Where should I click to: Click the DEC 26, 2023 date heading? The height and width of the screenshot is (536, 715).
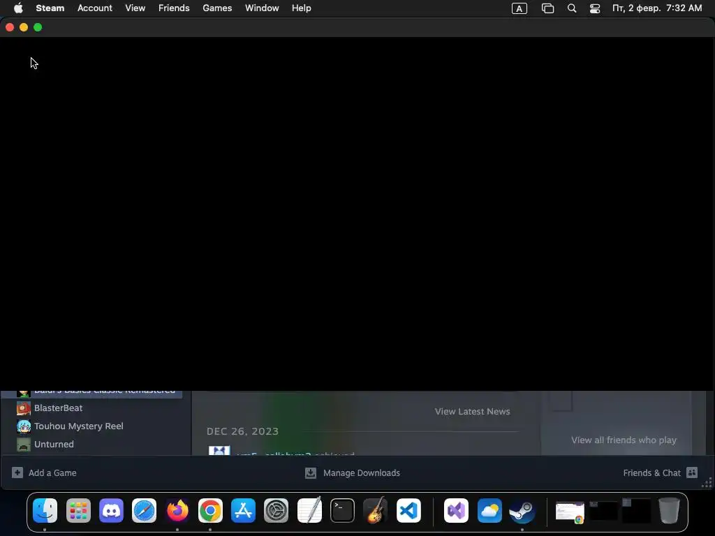pos(242,431)
